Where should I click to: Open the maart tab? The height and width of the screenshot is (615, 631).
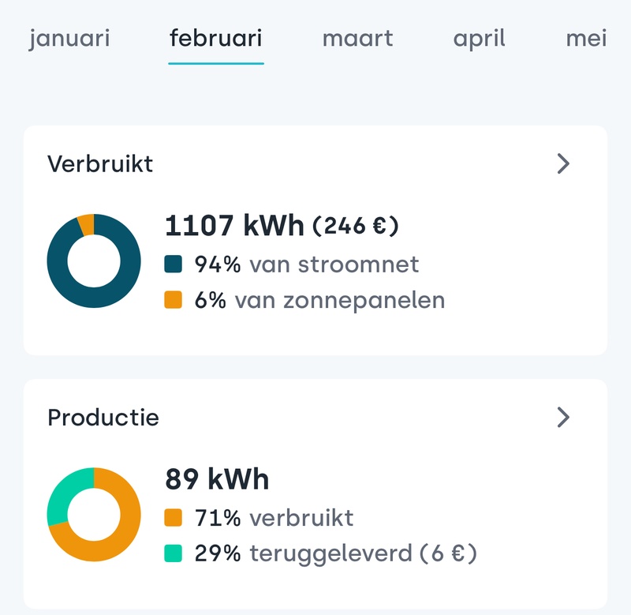(x=357, y=38)
